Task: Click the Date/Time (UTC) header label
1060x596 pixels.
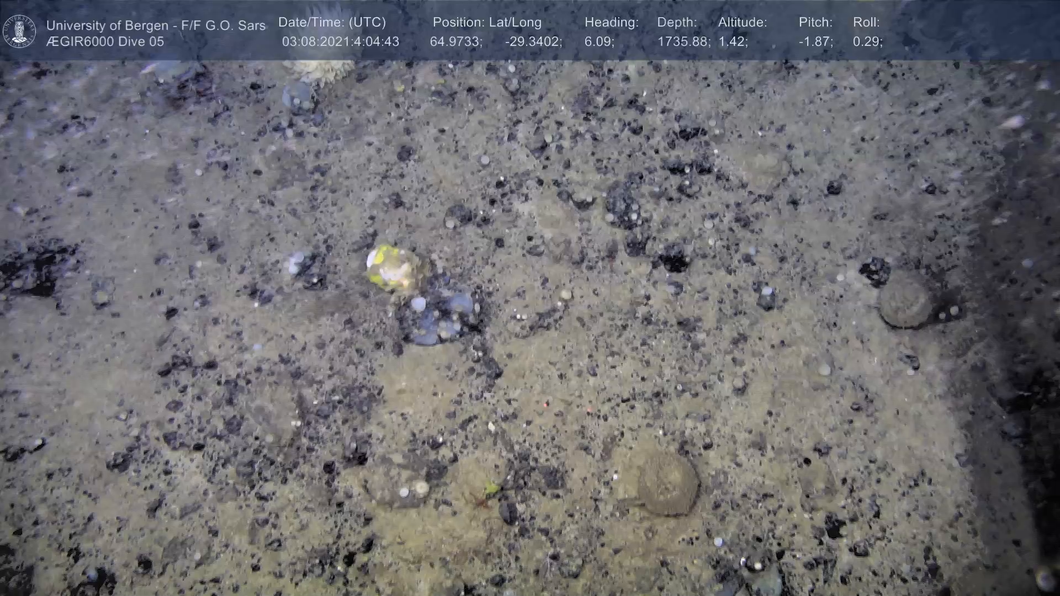Action: 332,23
